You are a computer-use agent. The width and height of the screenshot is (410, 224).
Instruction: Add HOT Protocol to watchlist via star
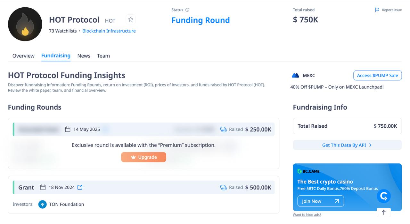tap(131, 19)
